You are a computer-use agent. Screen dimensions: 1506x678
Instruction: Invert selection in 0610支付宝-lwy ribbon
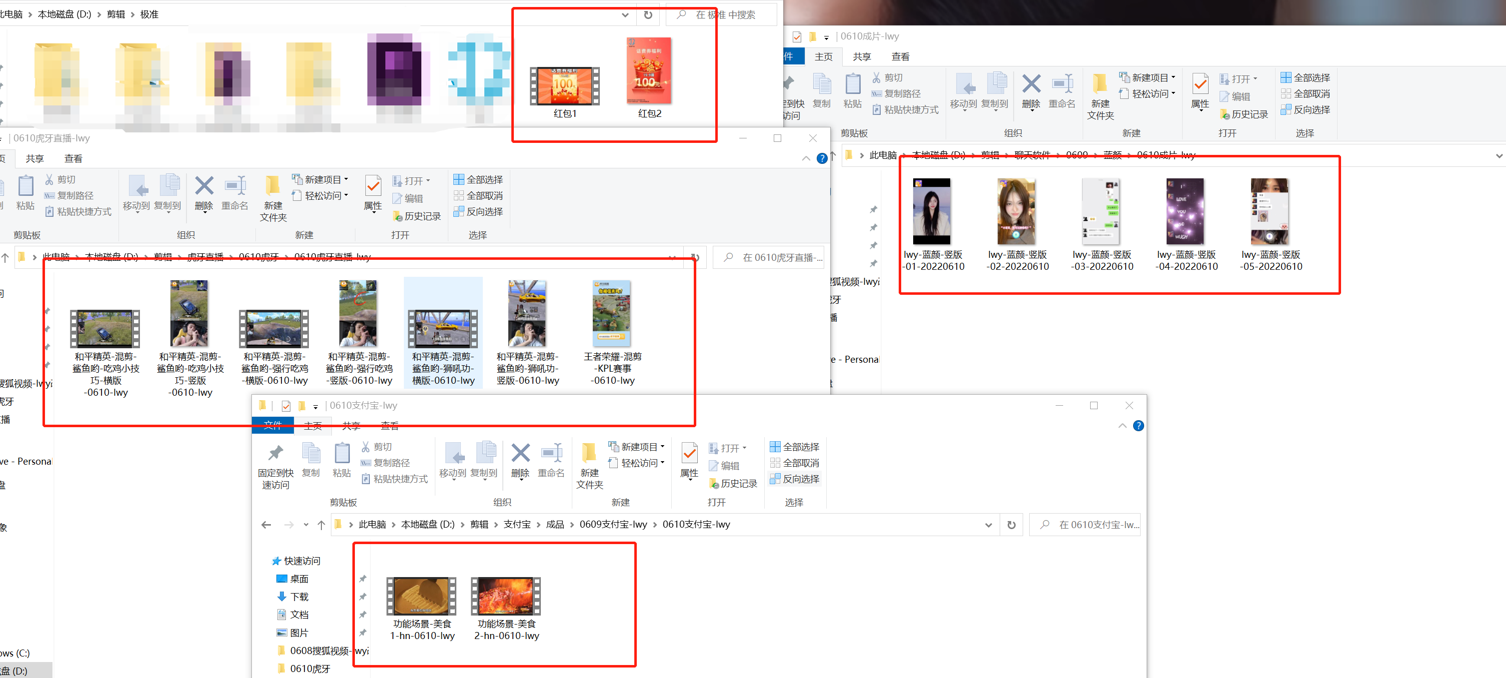pyautogui.click(x=794, y=479)
